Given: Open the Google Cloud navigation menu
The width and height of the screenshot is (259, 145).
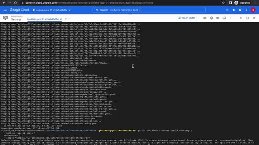Looking at the screenshot, I should click(x=5, y=10).
